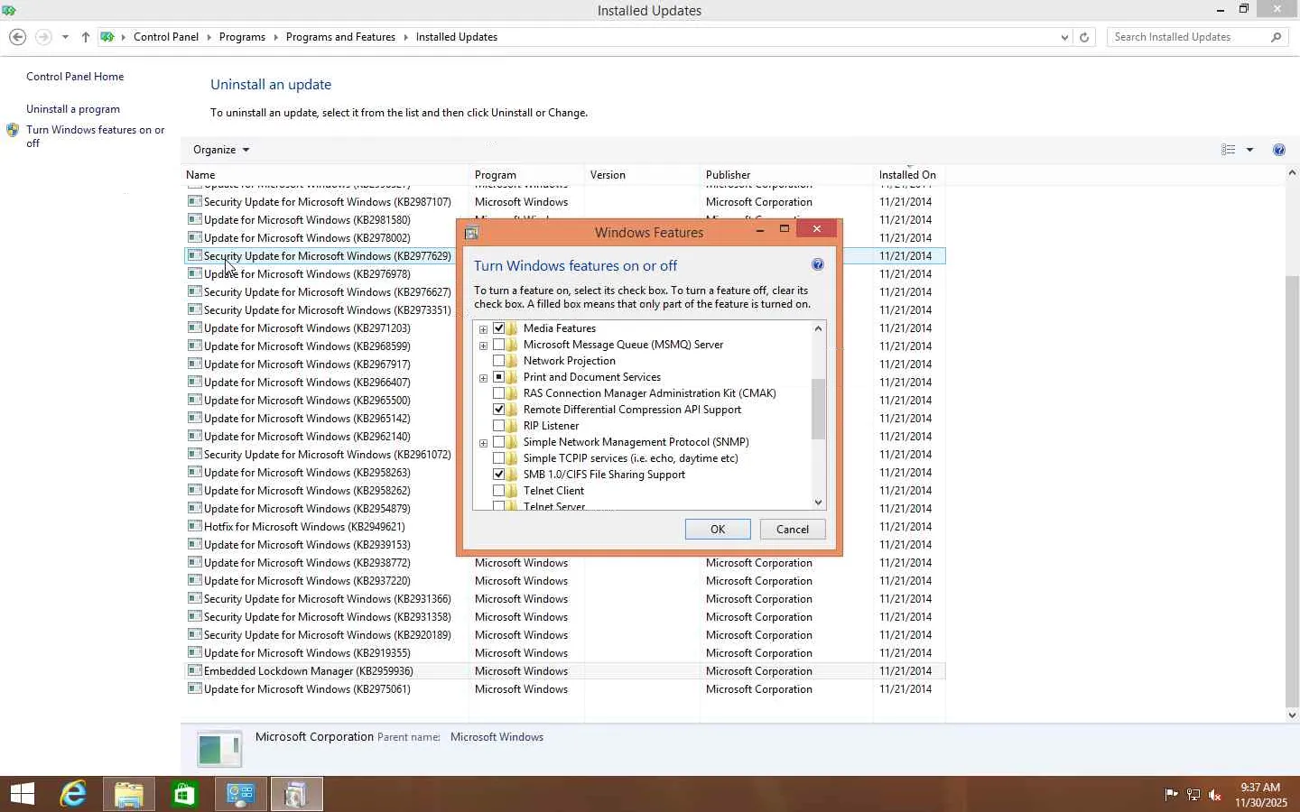Image resolution: width=1300 pixels, height=812 pixels.
Task: Click the Action Center flag icon
Action: tap(1171, 795)
